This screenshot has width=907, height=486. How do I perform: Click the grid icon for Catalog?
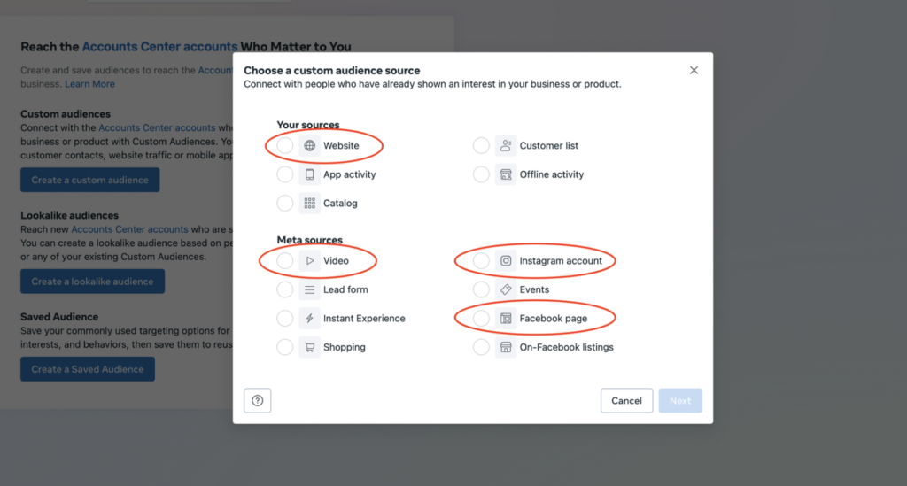(x=309, y=204)
